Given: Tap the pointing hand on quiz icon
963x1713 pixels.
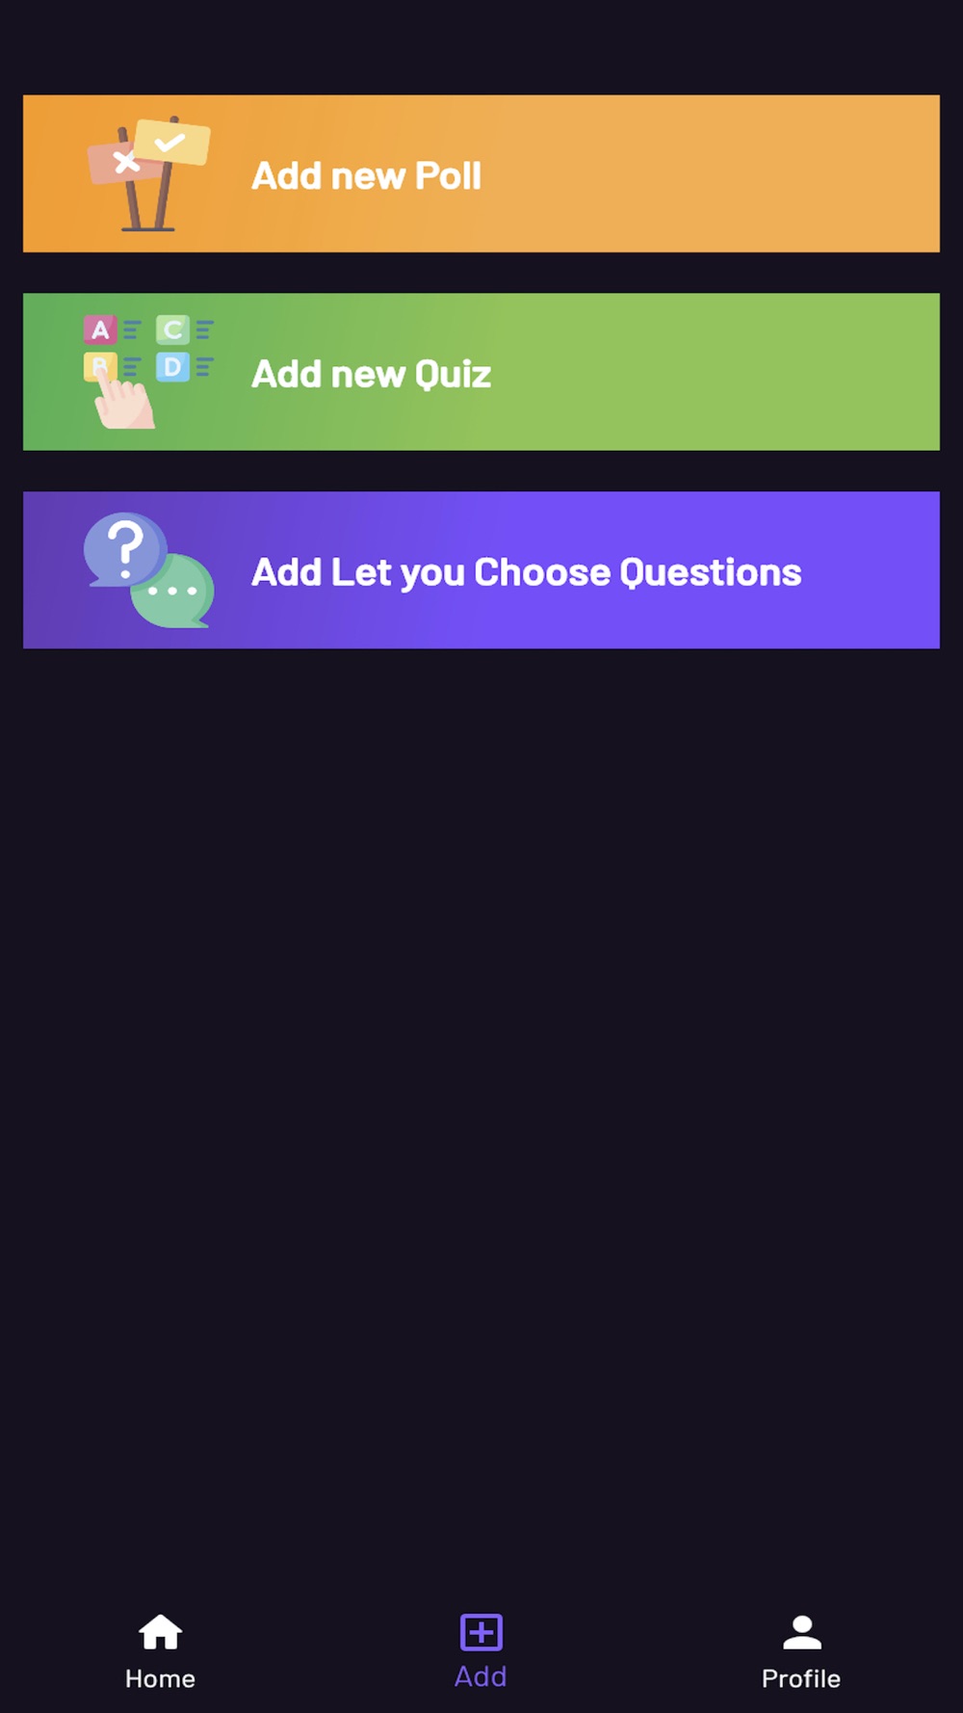Looking at the screenshot, I should (x=123, y=402).
